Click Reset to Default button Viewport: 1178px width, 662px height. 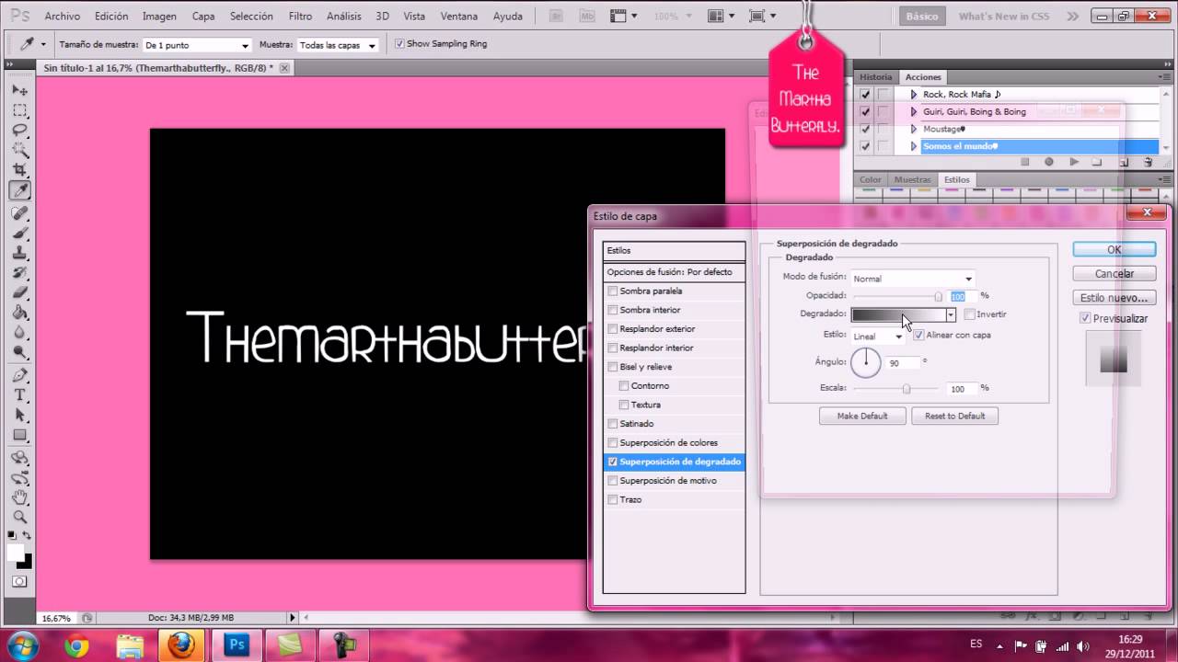pyautogui.click(x=954, y=416)
